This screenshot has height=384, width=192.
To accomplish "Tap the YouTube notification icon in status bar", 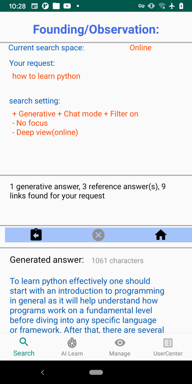I will tap(67, 6).
